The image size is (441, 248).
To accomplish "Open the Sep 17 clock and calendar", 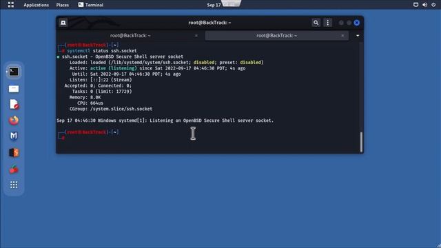I will pos(220,5).
